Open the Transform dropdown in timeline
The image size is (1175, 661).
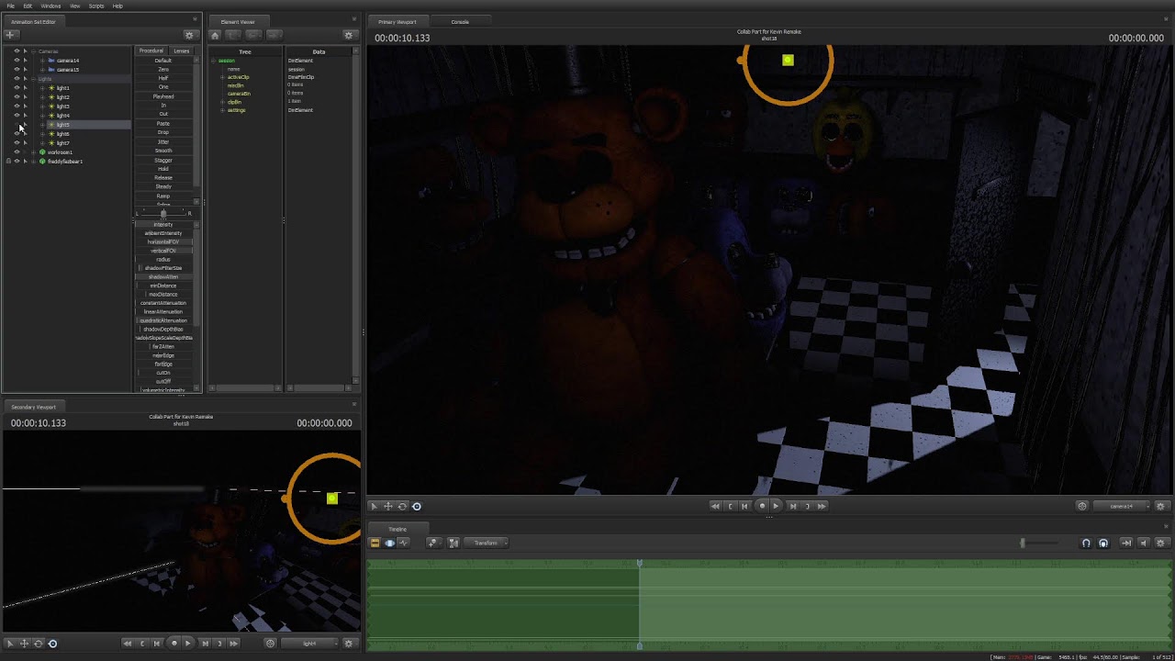487,543
